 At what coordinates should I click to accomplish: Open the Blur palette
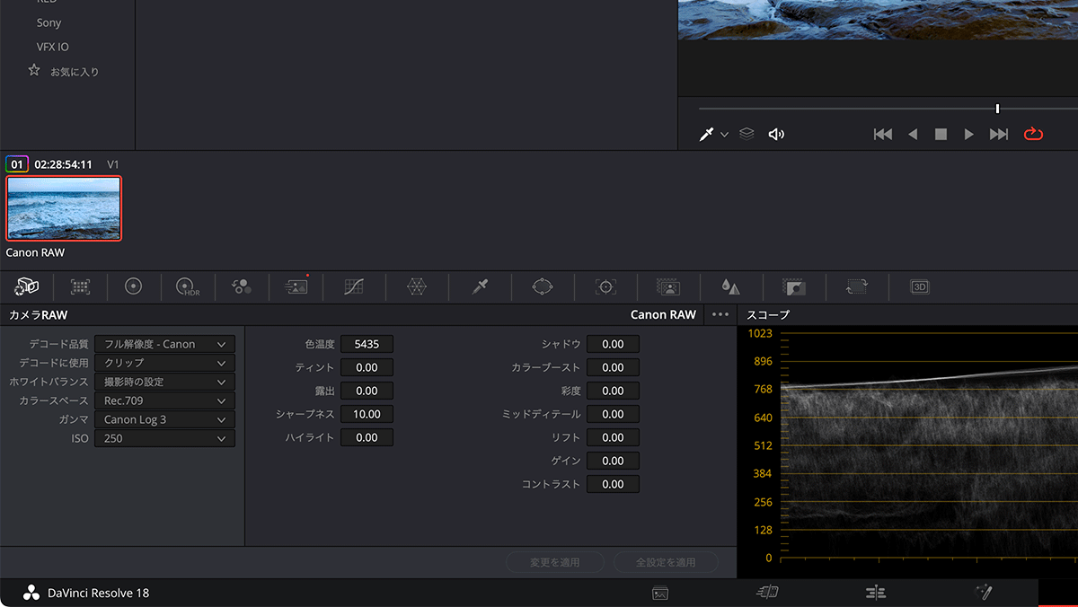click(x=730, y=286)
